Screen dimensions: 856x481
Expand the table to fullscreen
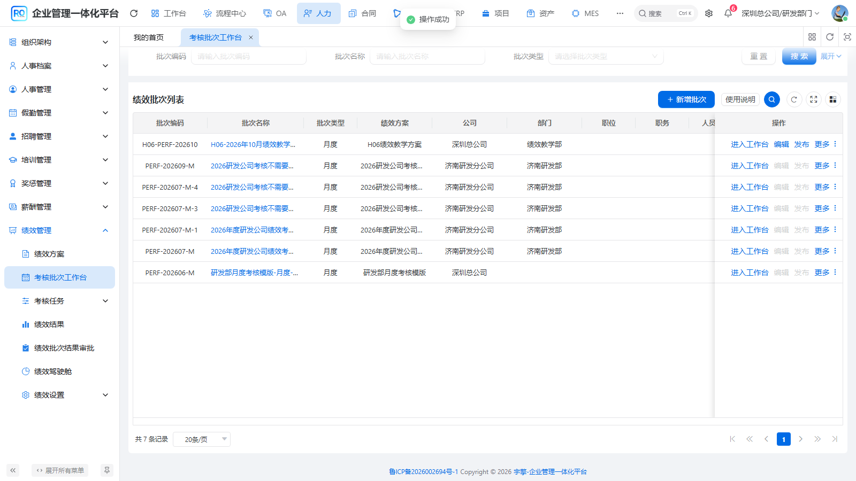pos(814,99)
